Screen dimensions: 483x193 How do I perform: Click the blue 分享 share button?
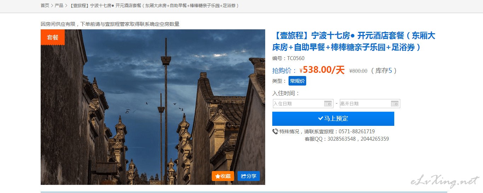click(249, 176)
